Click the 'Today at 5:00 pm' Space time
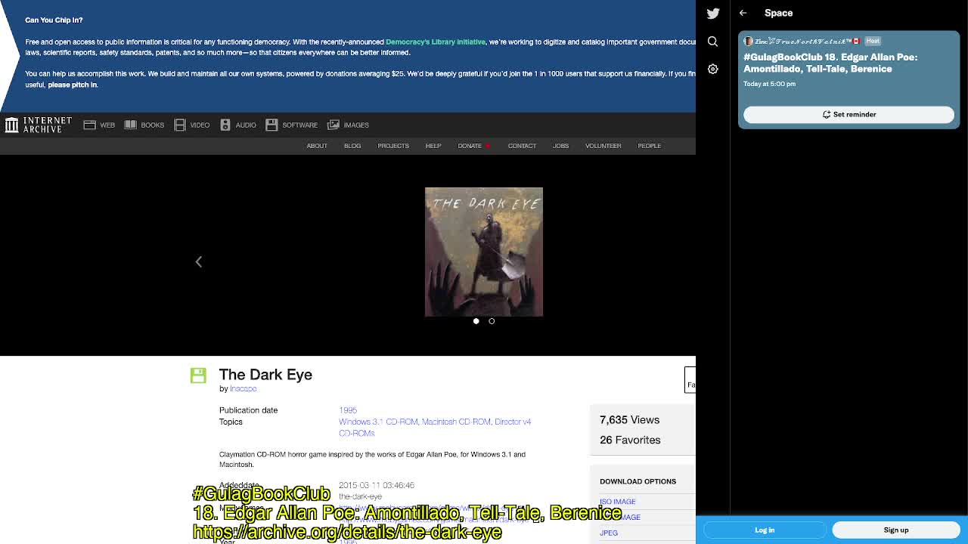Image resolution: width=968 pixels, height=544 pixels. (x=769, y=84)
